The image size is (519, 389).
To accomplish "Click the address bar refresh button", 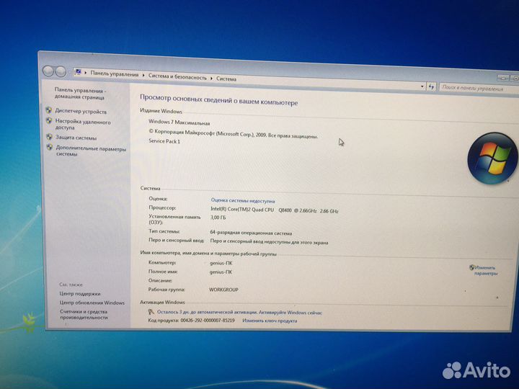I will [x=431, y=86].
